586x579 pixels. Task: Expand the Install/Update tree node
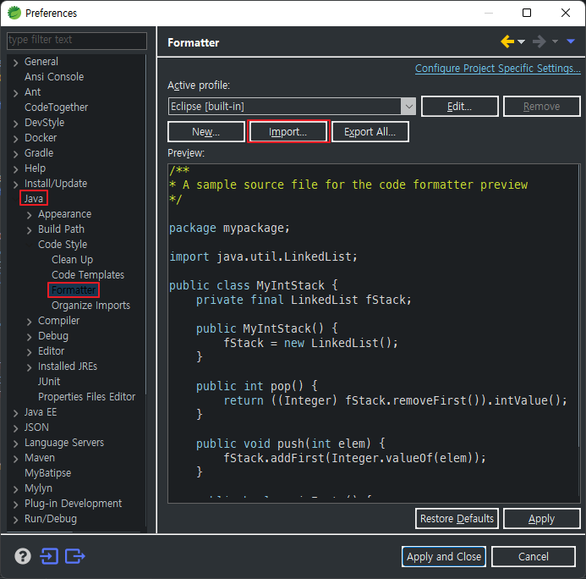[x=16, y=185]
